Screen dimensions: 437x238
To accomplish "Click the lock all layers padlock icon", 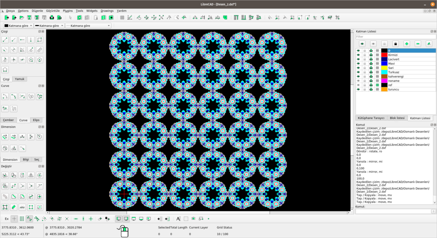I will pyautogui.click(x=396, y=44).
